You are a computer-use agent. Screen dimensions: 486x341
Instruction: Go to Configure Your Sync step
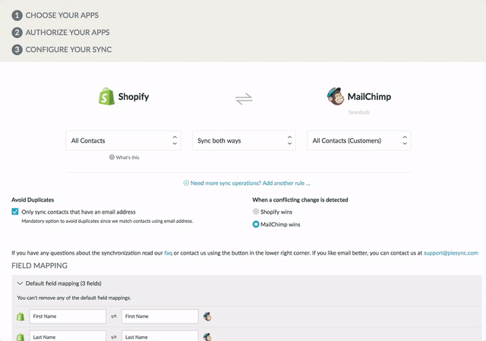pyautogui.click(x=68, y=49)
